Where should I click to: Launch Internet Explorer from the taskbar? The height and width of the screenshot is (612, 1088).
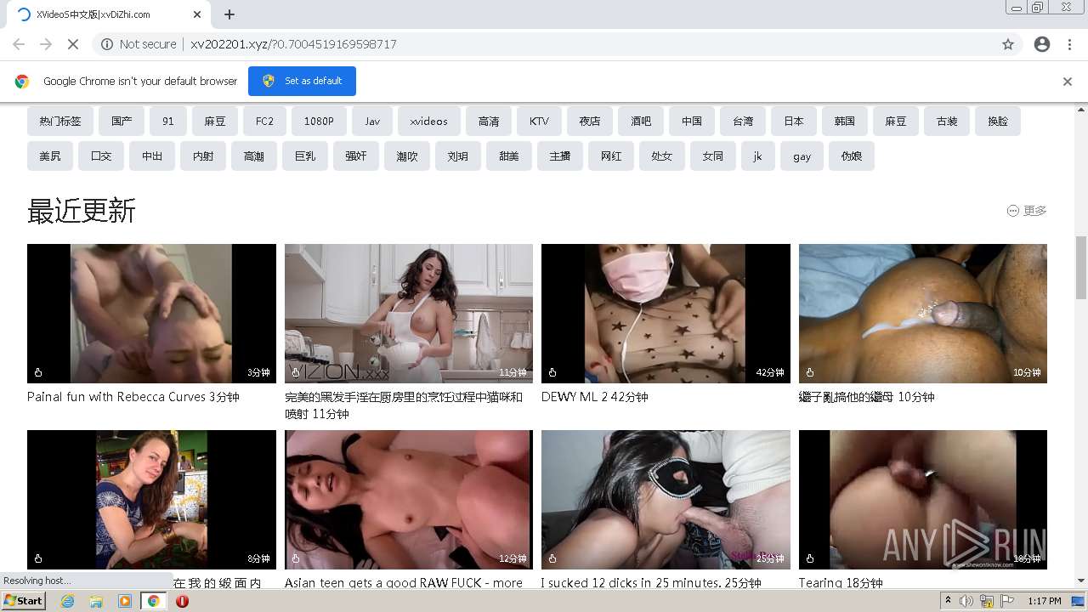(x=67, y=601)
